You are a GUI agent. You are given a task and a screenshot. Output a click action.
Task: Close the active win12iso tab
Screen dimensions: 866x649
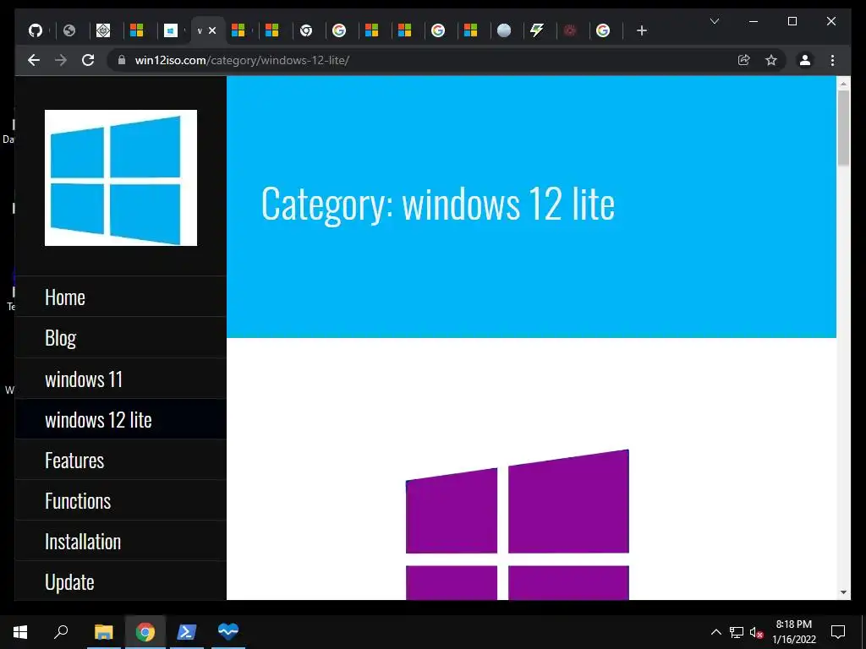pyautogui.click(x=212, y=30)
